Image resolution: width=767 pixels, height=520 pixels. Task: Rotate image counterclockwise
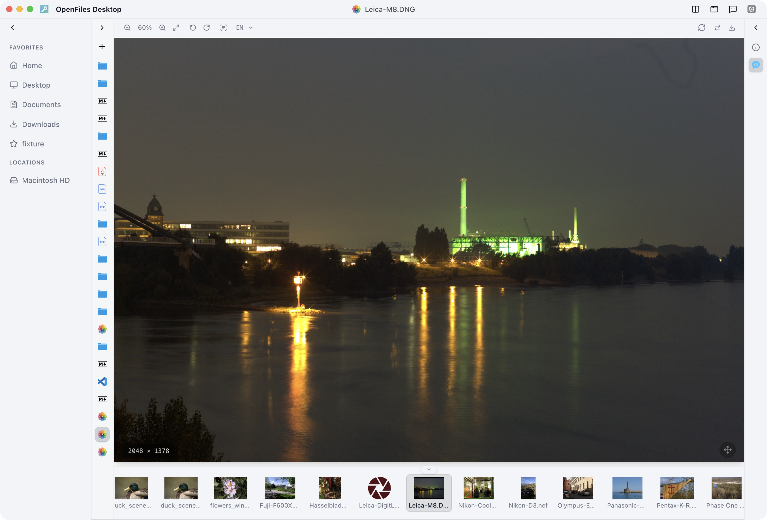coord(193,28)
